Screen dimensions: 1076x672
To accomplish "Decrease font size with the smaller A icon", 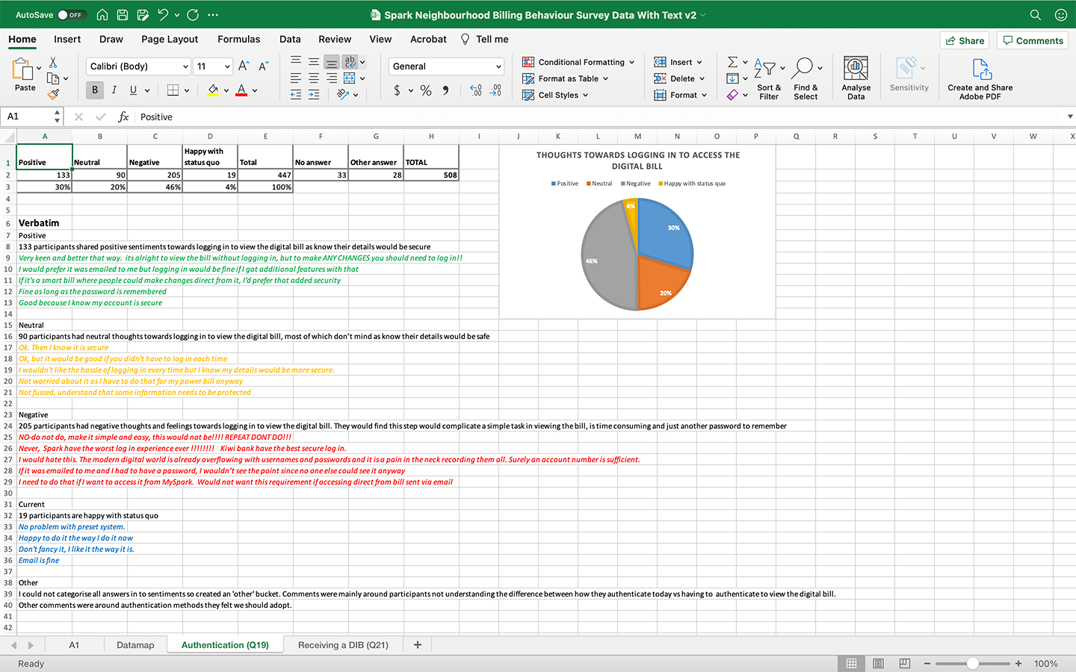I will 263,66.
